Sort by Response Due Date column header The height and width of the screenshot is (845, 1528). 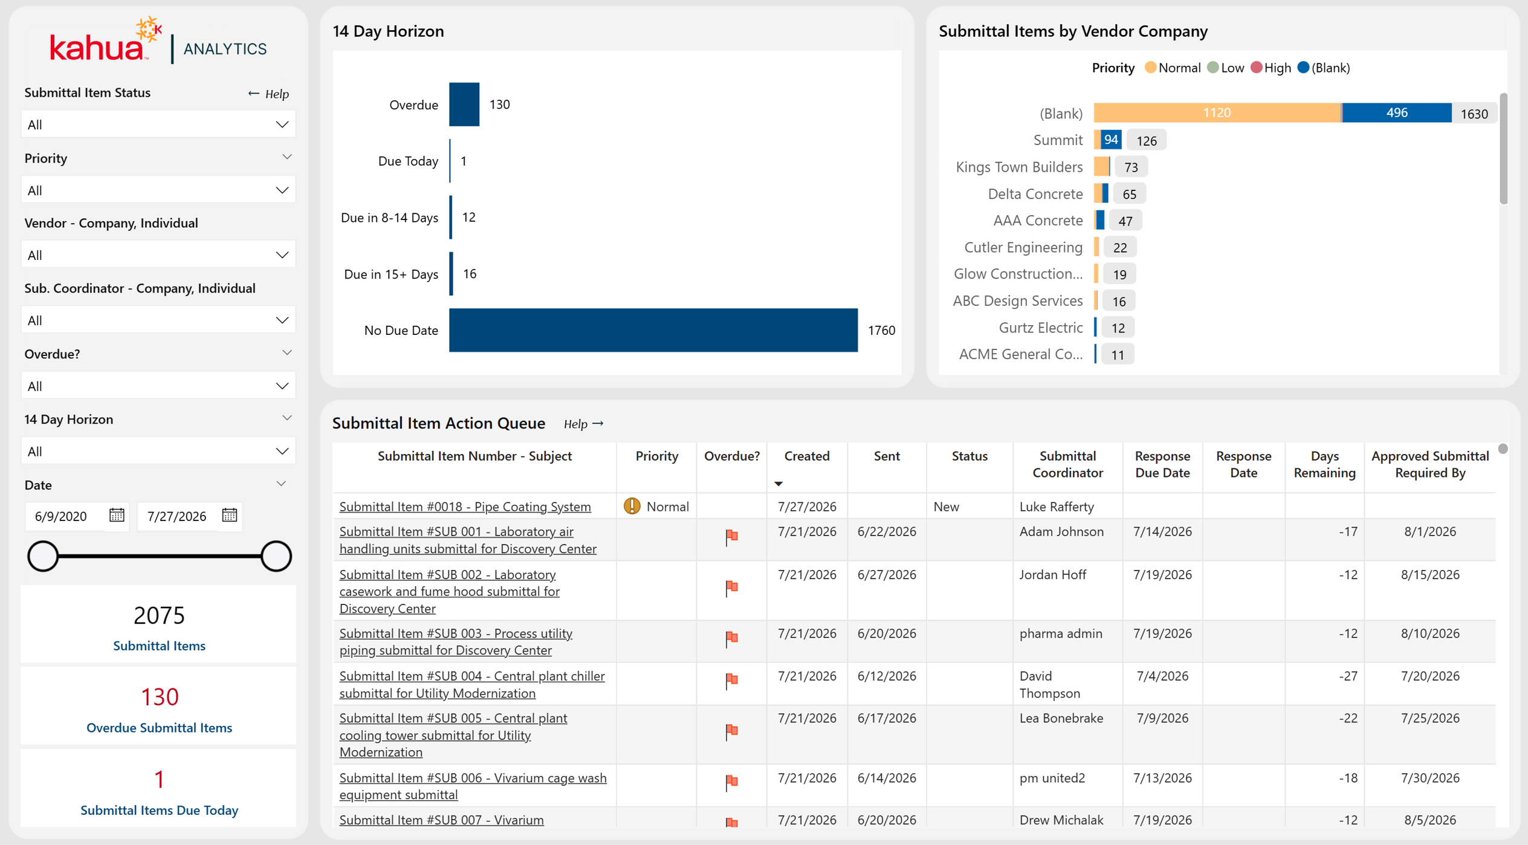coord(1162,464)
